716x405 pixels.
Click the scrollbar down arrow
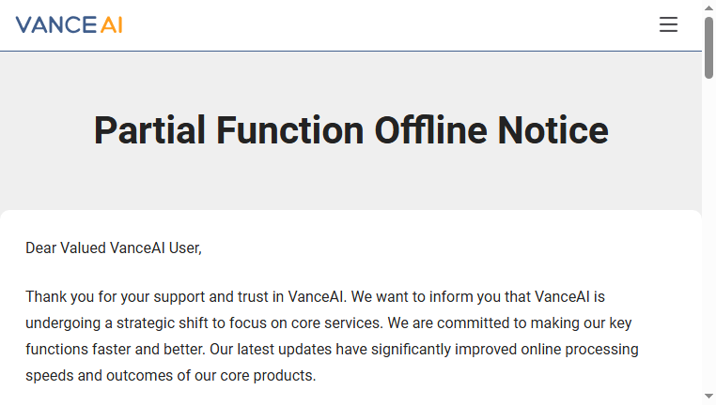point(708,397)
